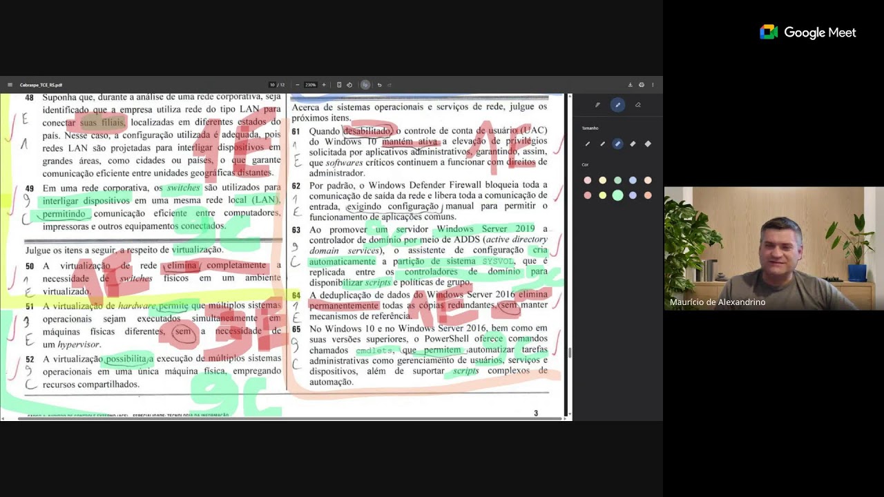Click the Cebraspe_TCE_RS.pdf file title
Viewport: 884px width, 497px height.
point(41,85)
